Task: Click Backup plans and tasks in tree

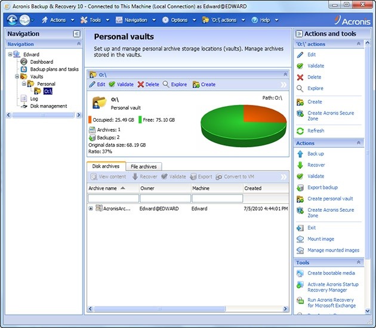Action: [x=54, y=69]
